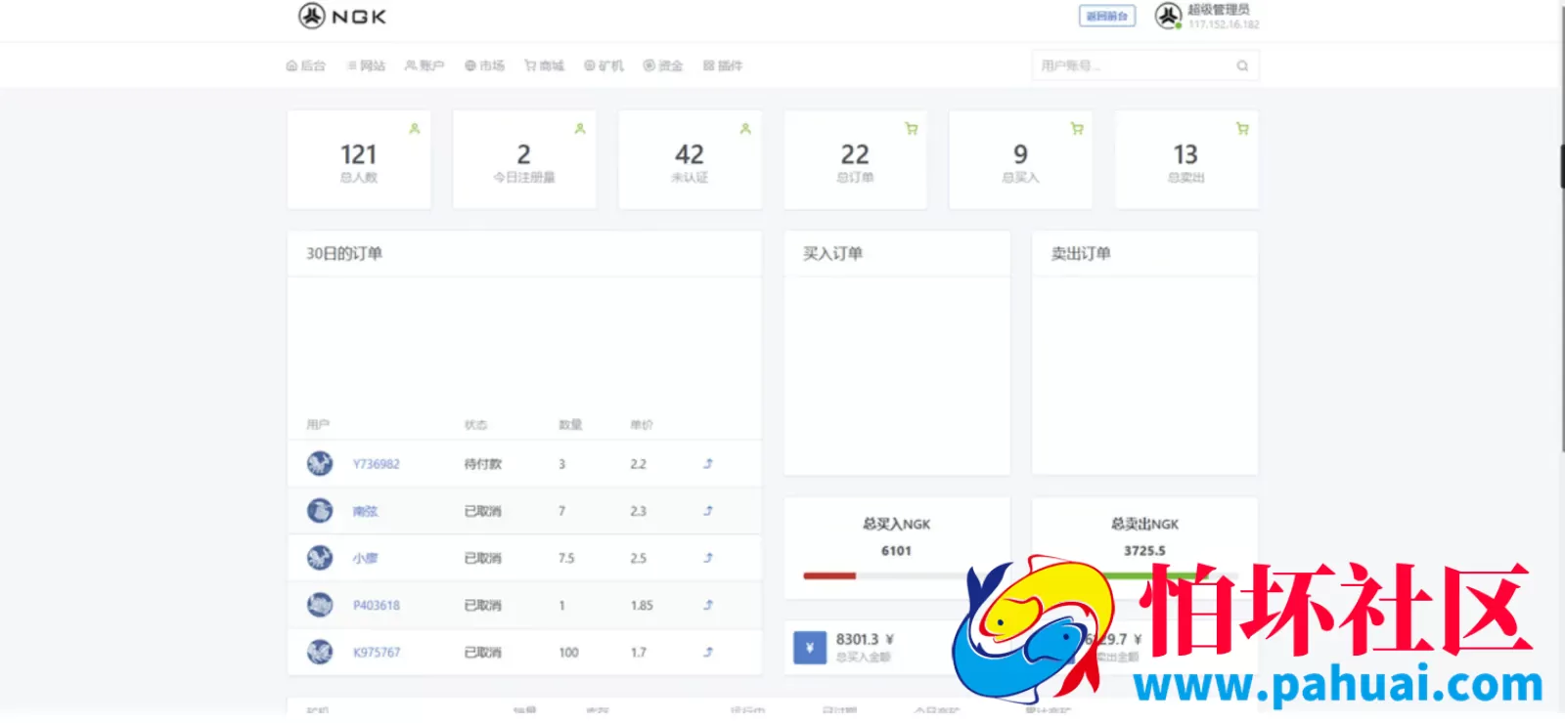Open user link 小廖
Image resolution: width=1565 pixels, height=723 pixels.
[x=365, y=558]
